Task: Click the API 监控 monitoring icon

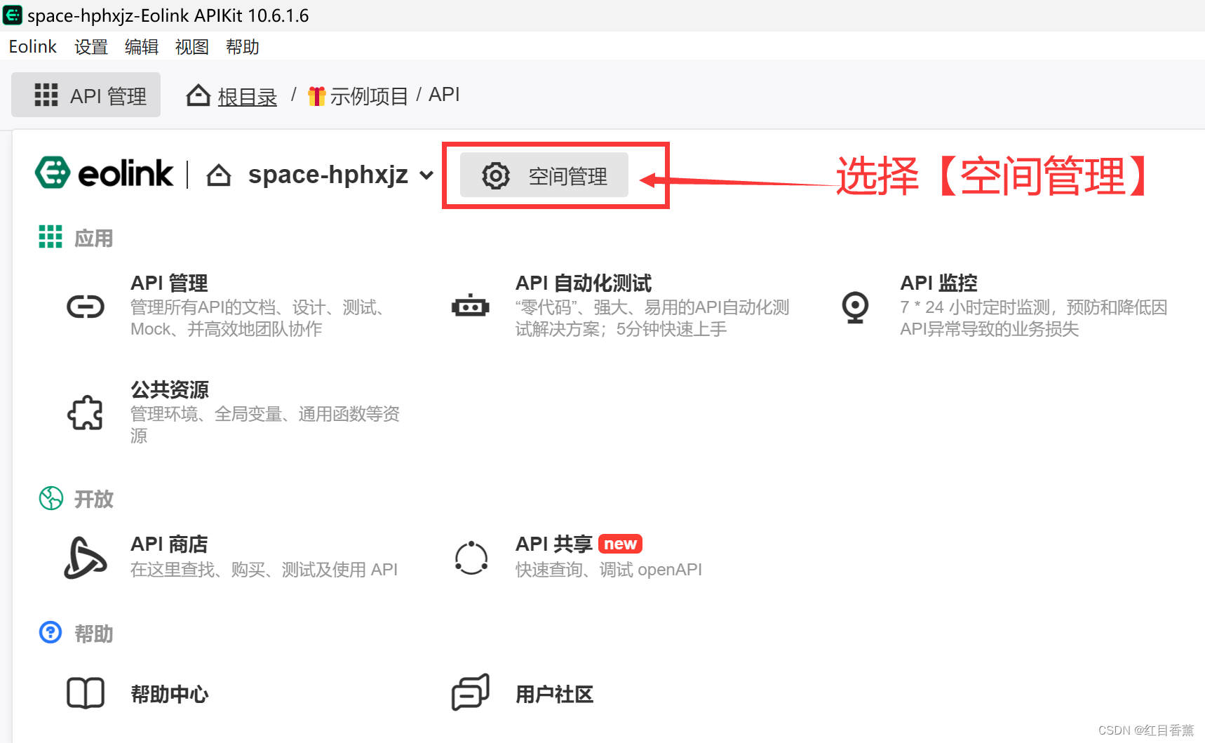Action: pos(854,307)
